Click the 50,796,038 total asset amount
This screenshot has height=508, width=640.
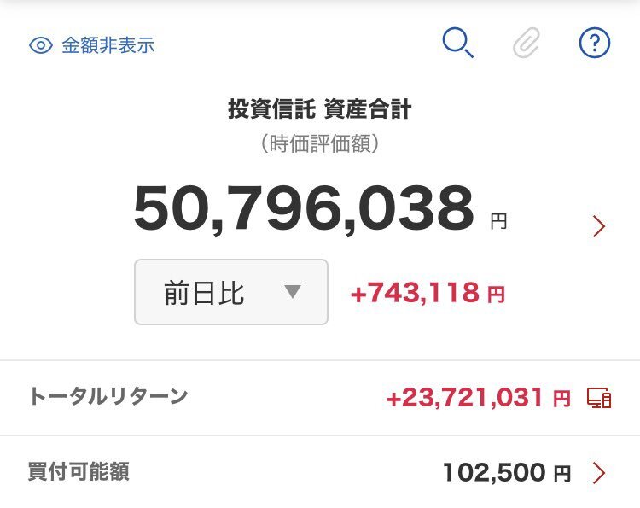tap(304, 210)
